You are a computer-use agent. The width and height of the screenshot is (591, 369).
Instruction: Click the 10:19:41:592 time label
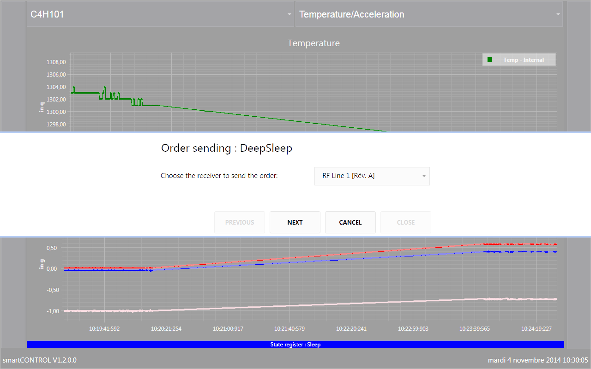click(x=104, y=329)
